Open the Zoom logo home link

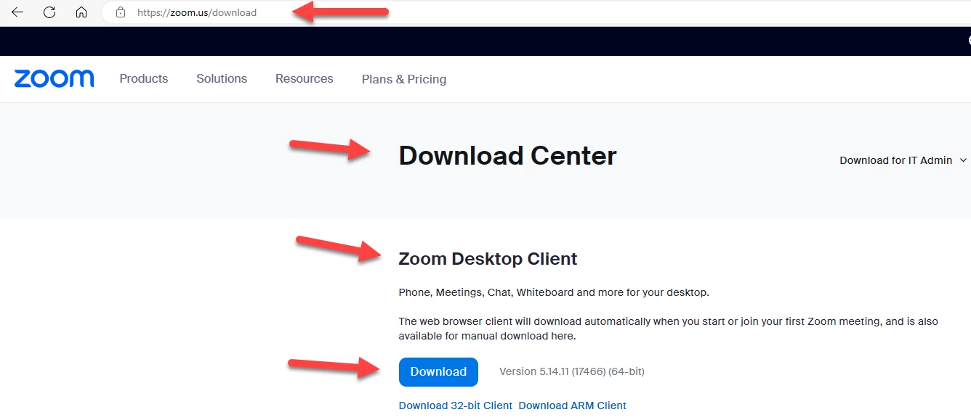point(54,78)
